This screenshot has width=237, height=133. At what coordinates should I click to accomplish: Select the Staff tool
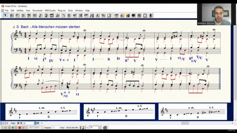11,16
